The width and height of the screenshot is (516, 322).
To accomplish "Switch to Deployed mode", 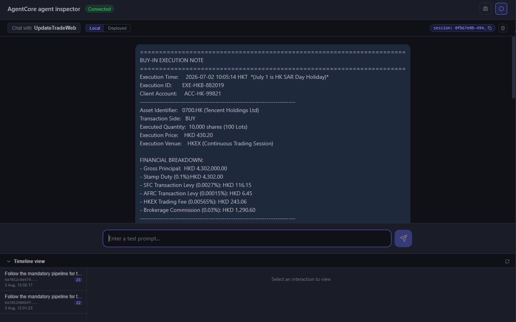I will coord(117,28).
